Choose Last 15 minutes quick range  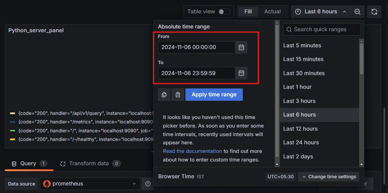point(319,59)
